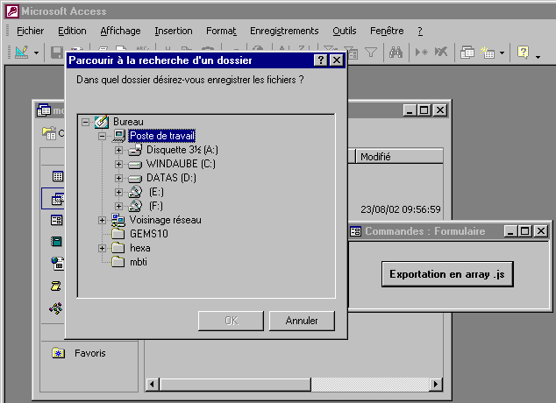
Task: Select Poste de travail in the tree
Action: pyautogui.click(x=162, y=136)
